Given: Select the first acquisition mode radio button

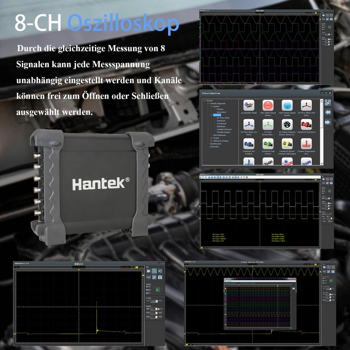Looking at the screenshot, I should (147, 286).
